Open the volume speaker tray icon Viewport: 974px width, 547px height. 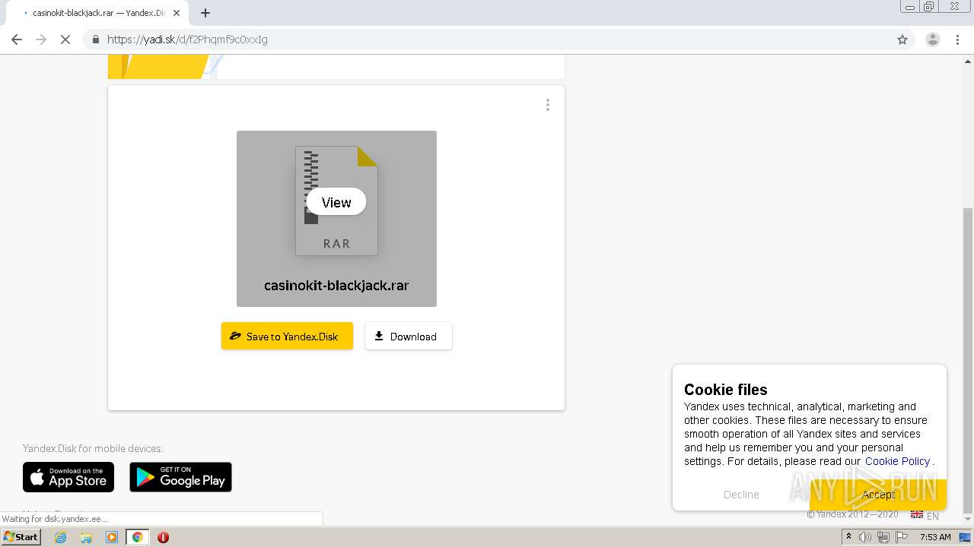[x=865, y=537]
